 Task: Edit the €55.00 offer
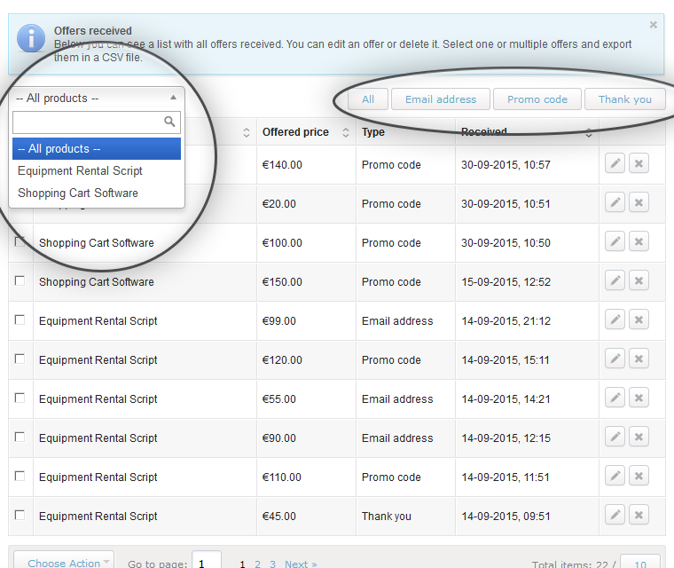pyautogui.click(x=615, y=398)
